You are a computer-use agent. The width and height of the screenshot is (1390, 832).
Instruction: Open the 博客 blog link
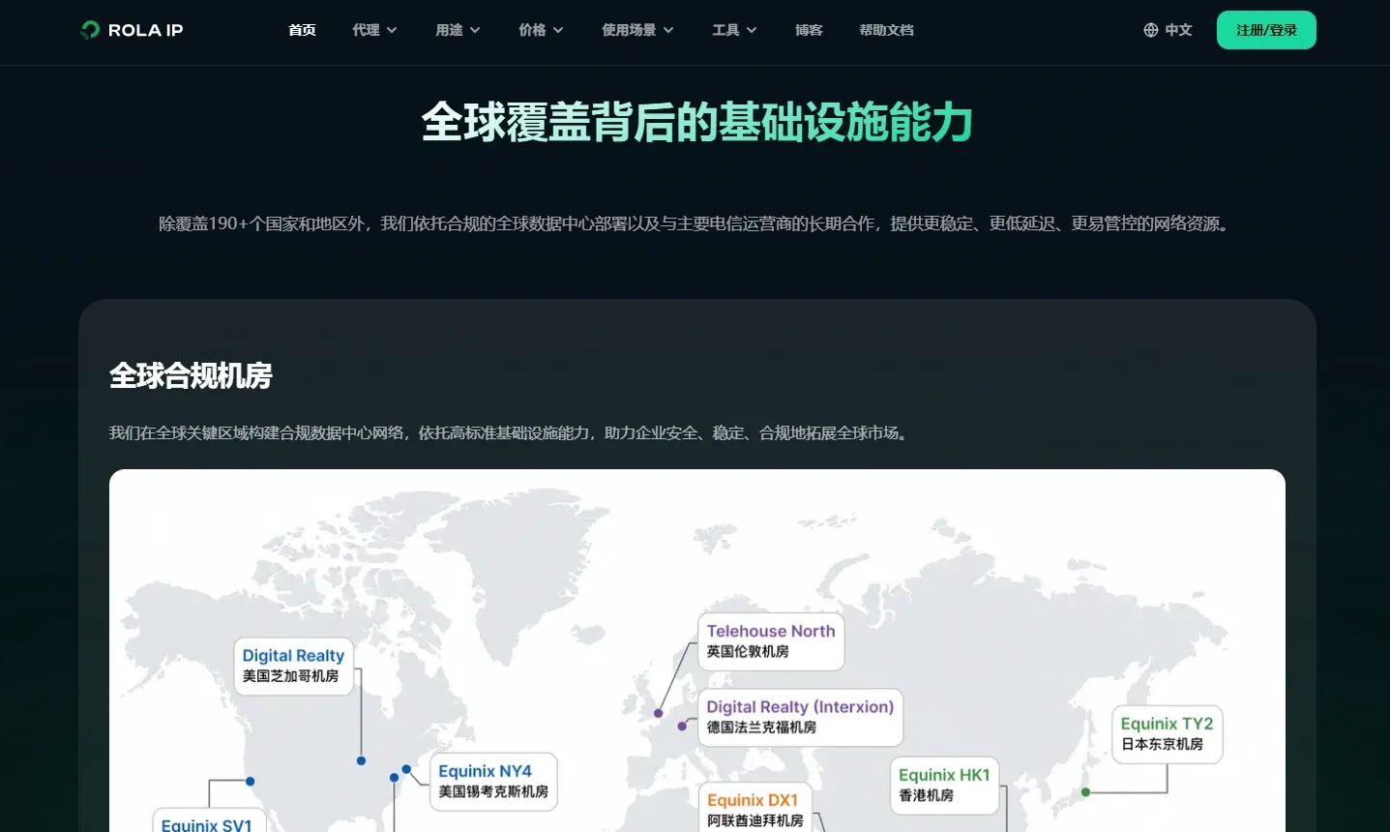coord(809,30)
